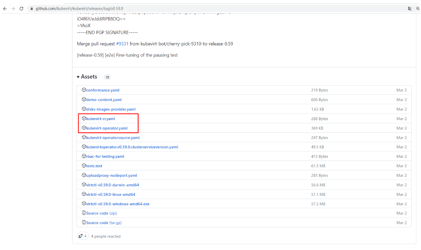
Task: Click the package icon beside conformance.yaml
Action: [84, 90]
